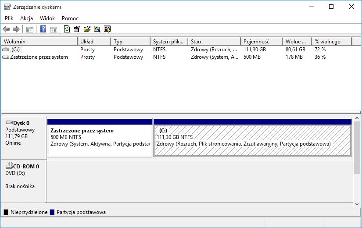Sort by the Typ column header
The width and height of the screenshot is (362, 228).
coord(130,42)
